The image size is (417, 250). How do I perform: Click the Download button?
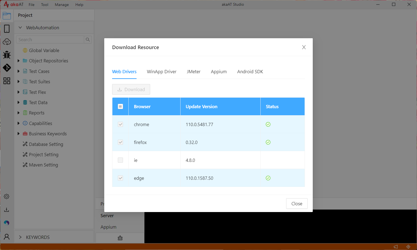pos(131,89)
